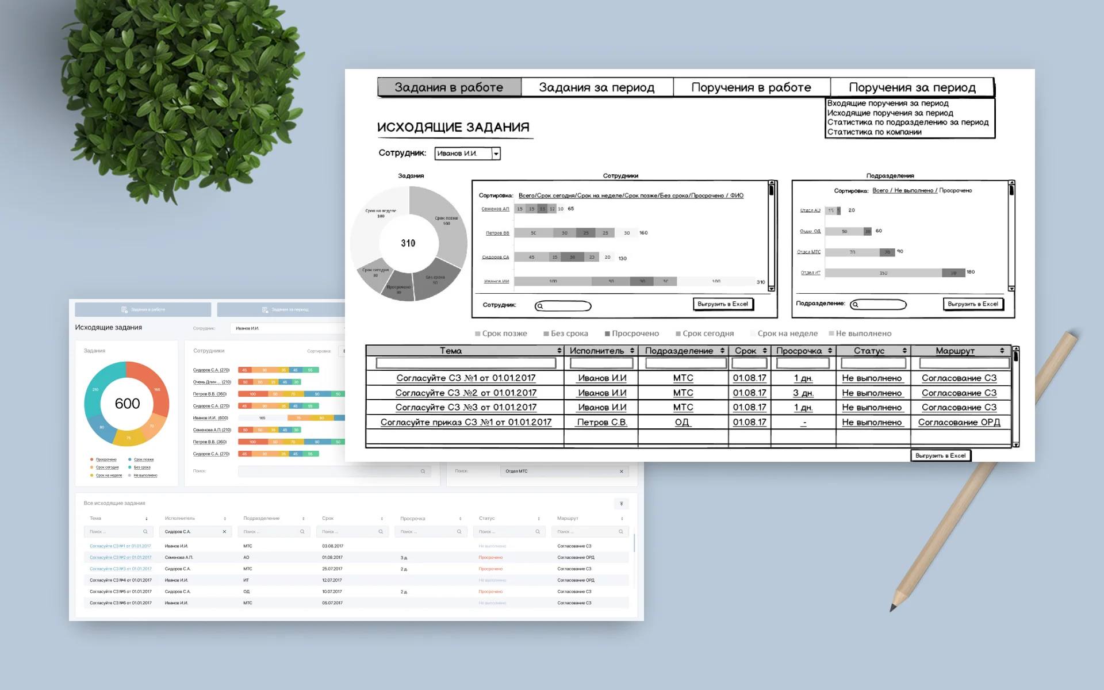The image size is (1104, 690).
Task: Click Выгрузить в Excel in Сотрудники panel
Action: point(723,304)
